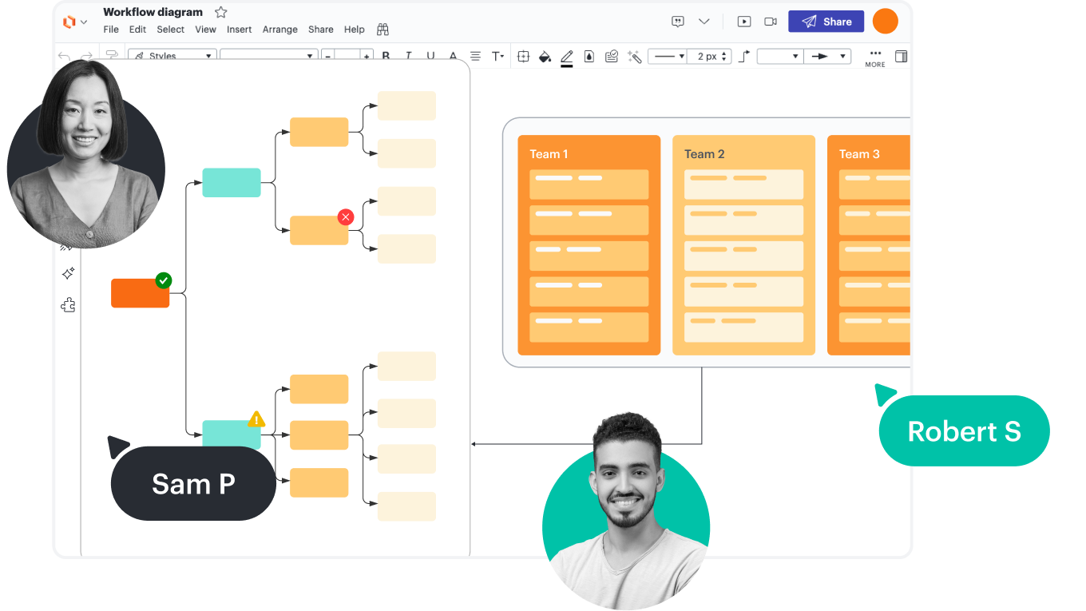Click the line color pen icon
Image resolution: width=1086 pixels, height=611 pixels.
567,57
